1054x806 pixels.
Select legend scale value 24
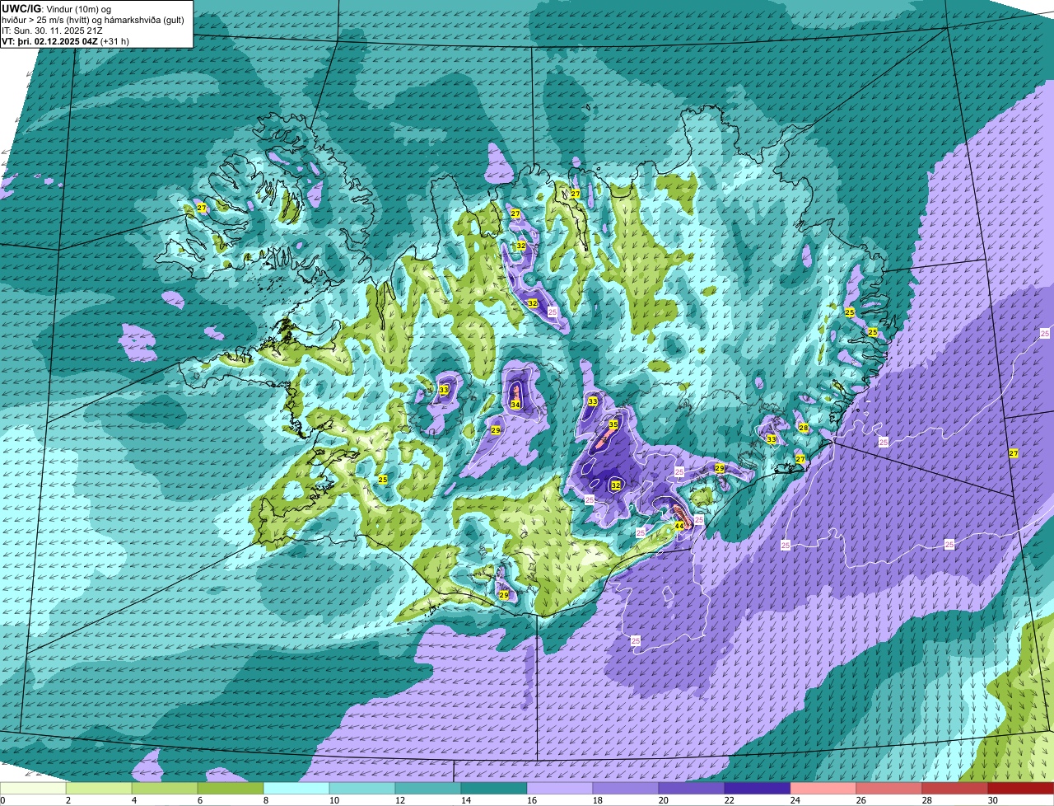click(x=795, y=800)
